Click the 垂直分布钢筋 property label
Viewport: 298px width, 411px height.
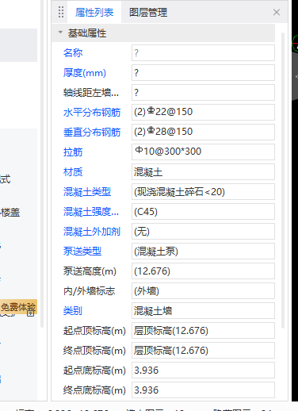point(92,133)
